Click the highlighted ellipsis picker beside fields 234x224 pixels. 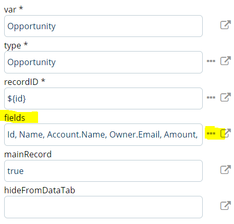pyautogui.click(x=211, y=133)
